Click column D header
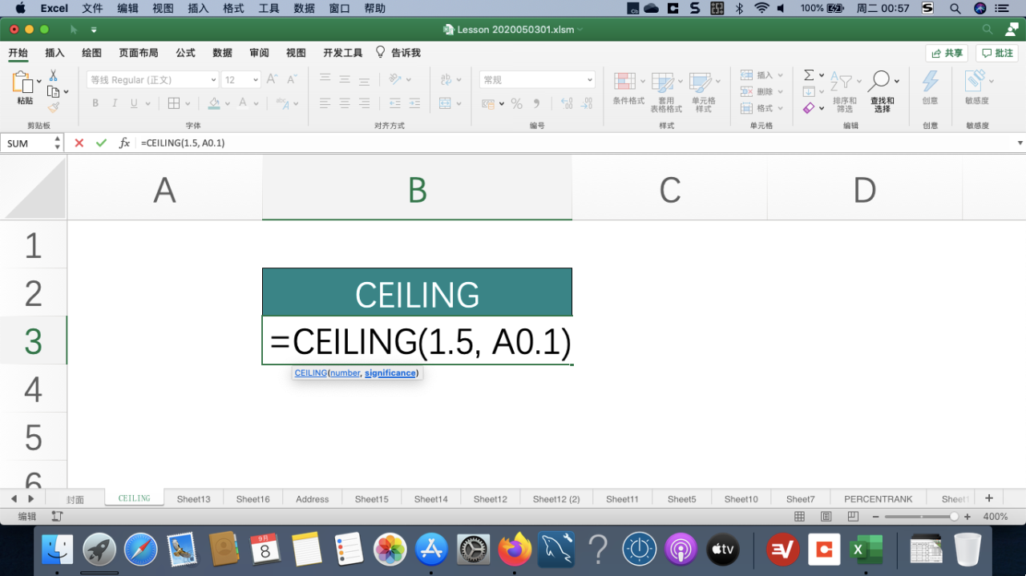The width and height of the screenshot is (1026, 576). [864, 190]
